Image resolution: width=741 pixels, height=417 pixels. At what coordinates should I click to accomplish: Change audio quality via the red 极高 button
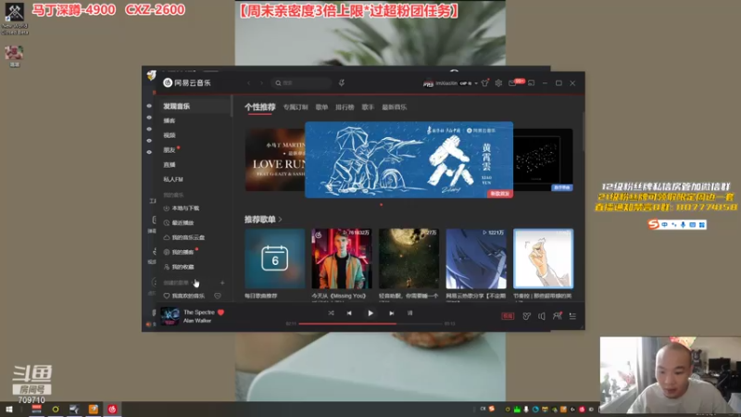(x=508, y=316)
